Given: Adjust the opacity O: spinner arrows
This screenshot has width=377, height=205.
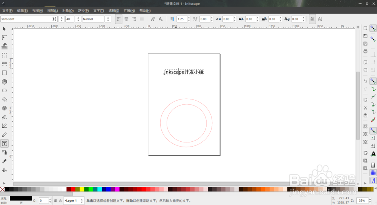Looking at the screenshot, I should (x=50, y=200).
